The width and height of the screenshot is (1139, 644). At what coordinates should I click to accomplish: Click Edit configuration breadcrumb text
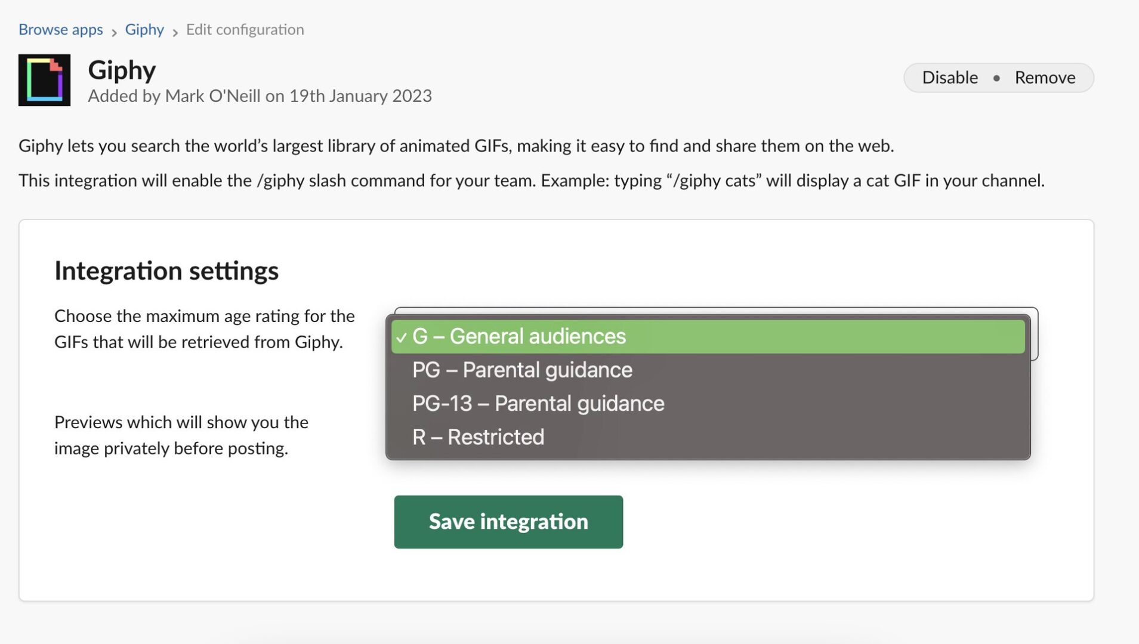point(245,29)
